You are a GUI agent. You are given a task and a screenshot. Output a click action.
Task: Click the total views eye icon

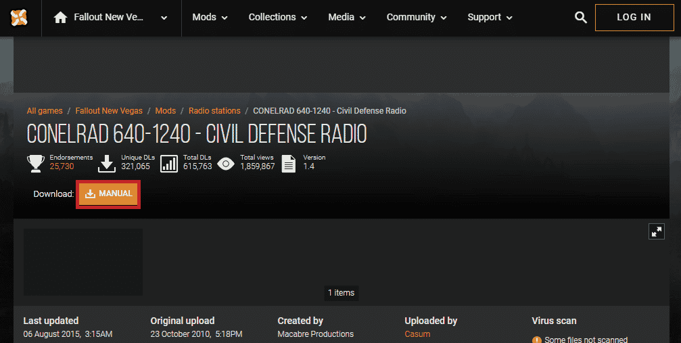(x=226, y=164)
